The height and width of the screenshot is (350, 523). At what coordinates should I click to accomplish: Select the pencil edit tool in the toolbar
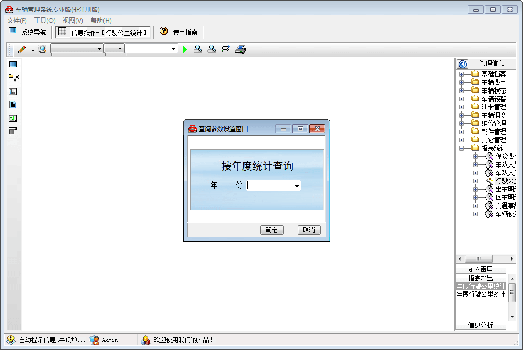pyautogui.click(x=22, y=49)
